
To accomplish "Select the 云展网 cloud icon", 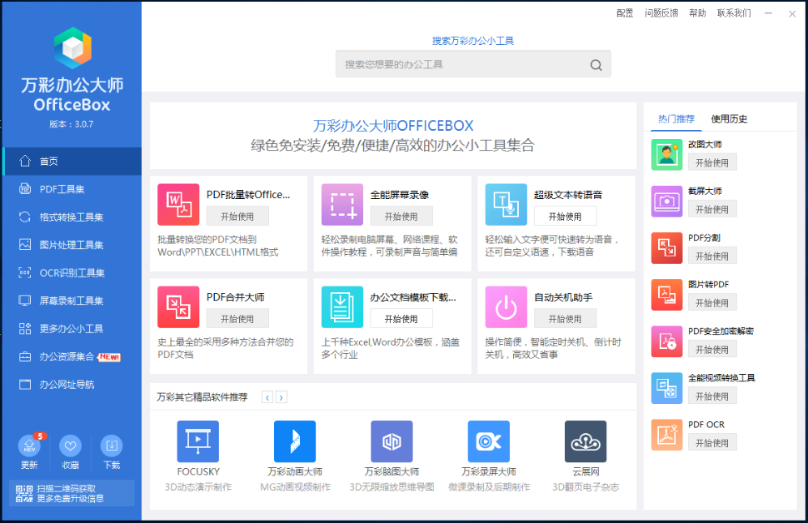I will click(x=586, y=441).
